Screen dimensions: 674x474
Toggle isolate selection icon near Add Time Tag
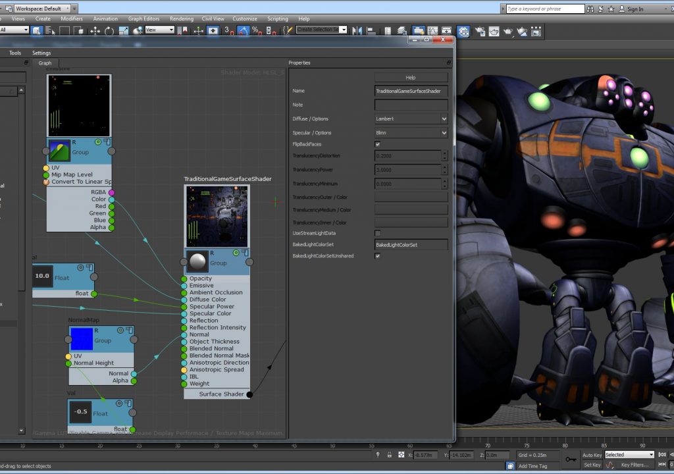point(510,466)
